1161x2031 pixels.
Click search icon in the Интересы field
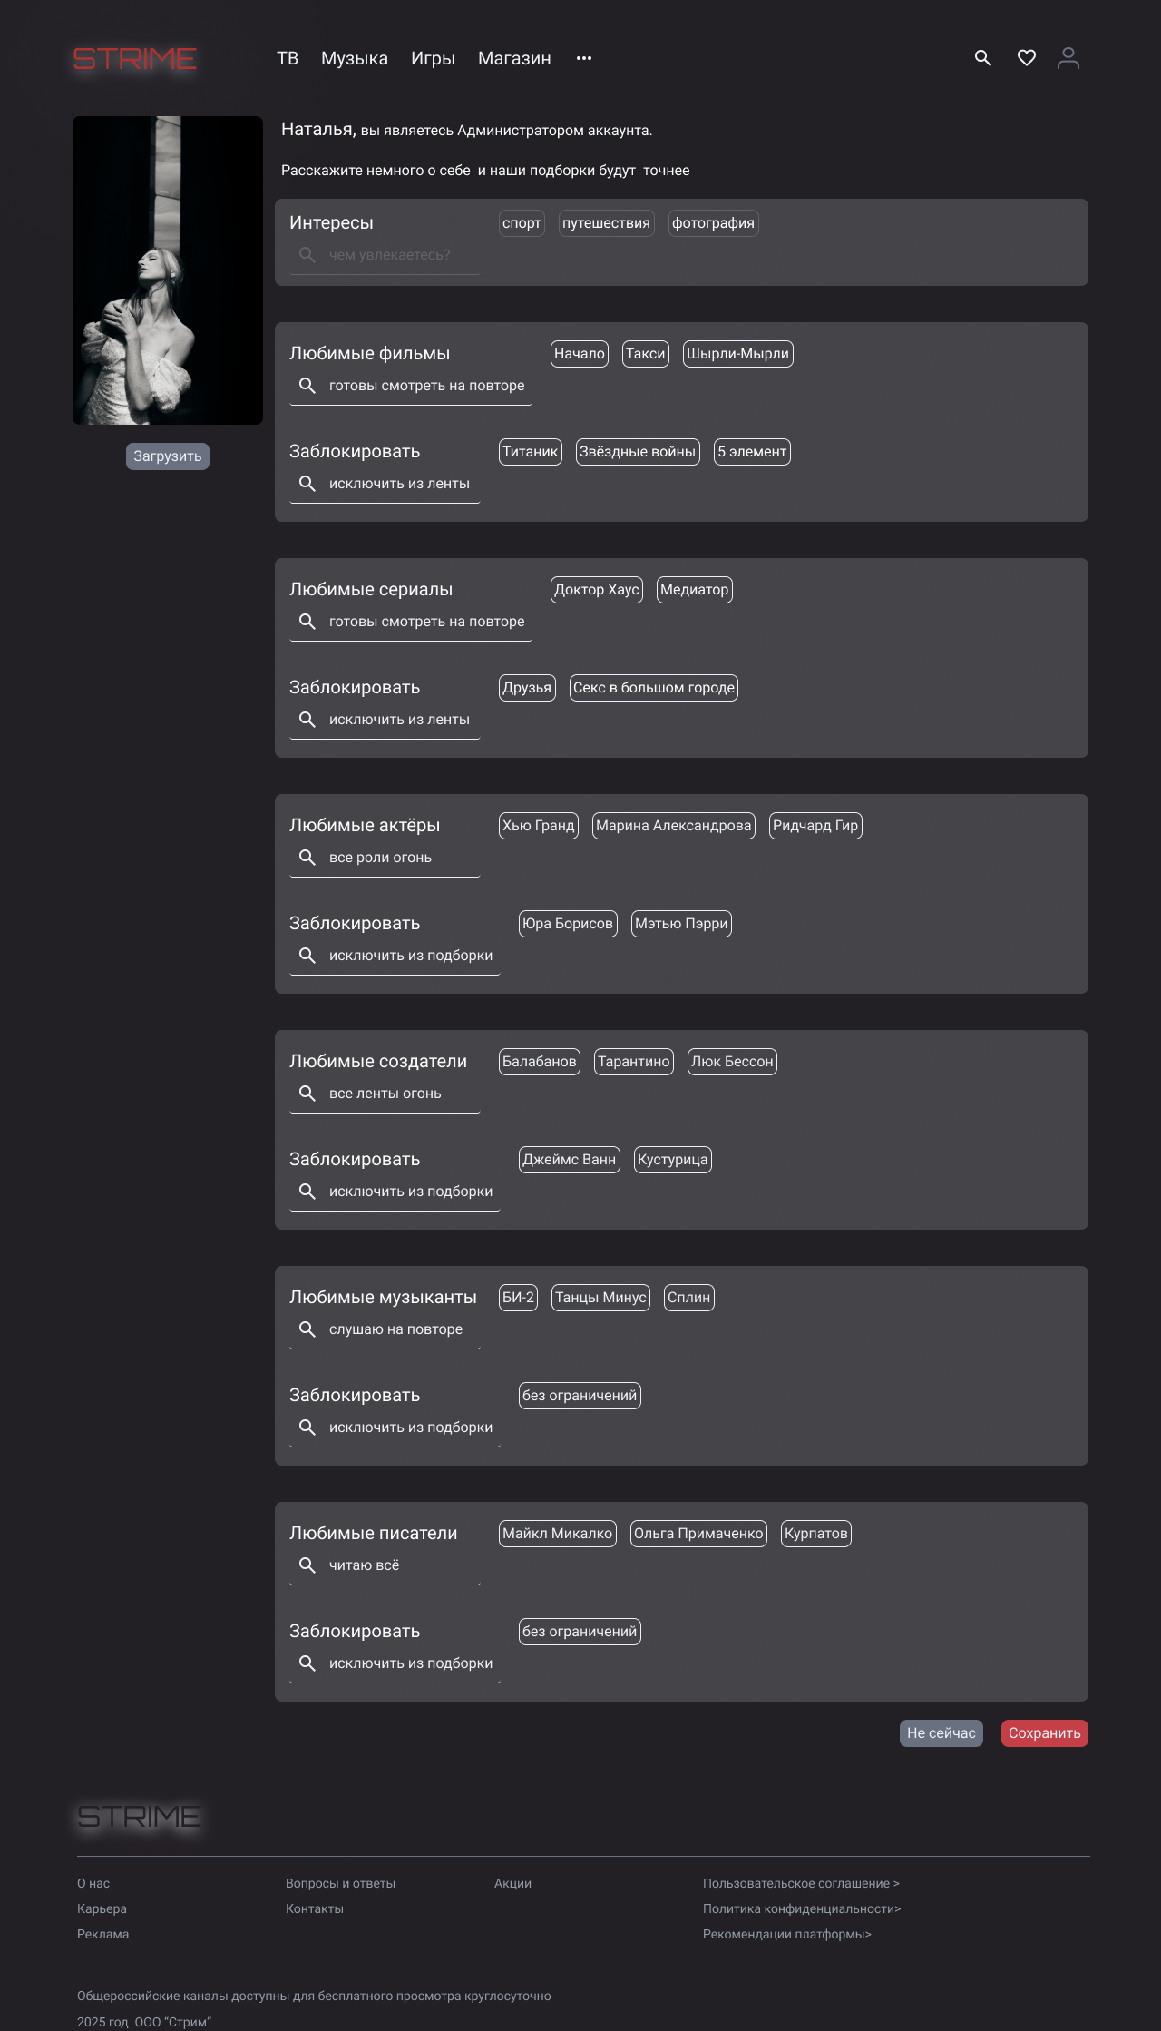coord(307,255)
